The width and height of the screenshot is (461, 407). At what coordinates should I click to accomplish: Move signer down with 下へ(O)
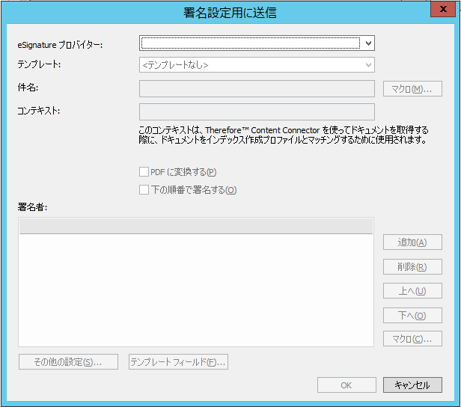pos(412,315)
